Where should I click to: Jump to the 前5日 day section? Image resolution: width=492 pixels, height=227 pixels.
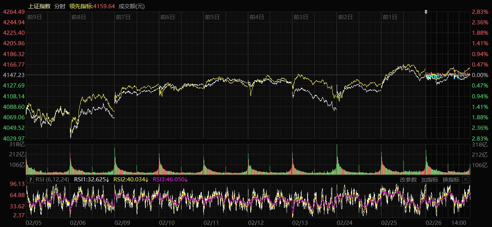tap(212, 17)
